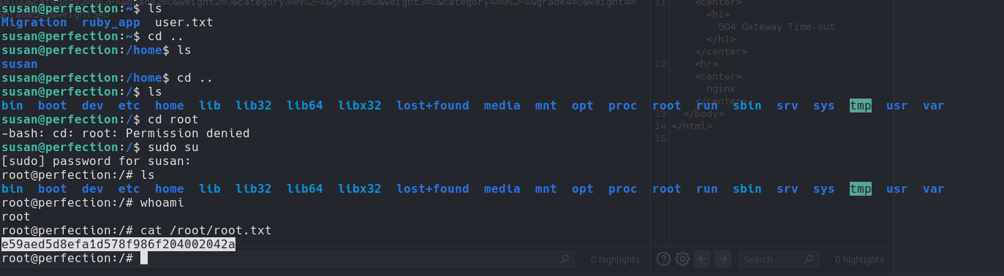Image resolution: width=1004 pixels, height=276 pixels.
Task: Open the settings gear beside the search bar
Action: click(x=682, y=258)
